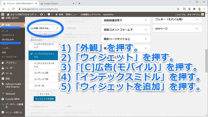Image resolution: width=208 pixels, height=117 pixels.
Task: Click the SiteGuard sidebar icon
Action: (3, 94)
